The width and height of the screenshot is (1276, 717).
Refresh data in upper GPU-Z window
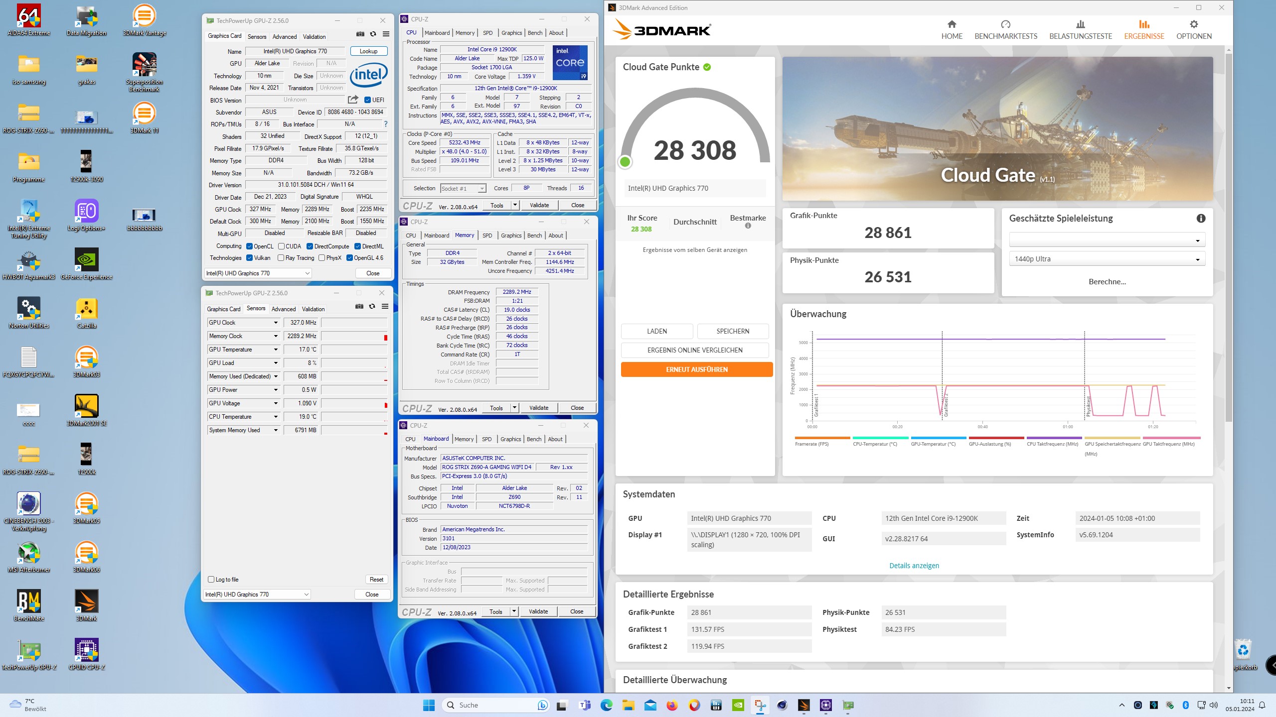tap(373, 34)
